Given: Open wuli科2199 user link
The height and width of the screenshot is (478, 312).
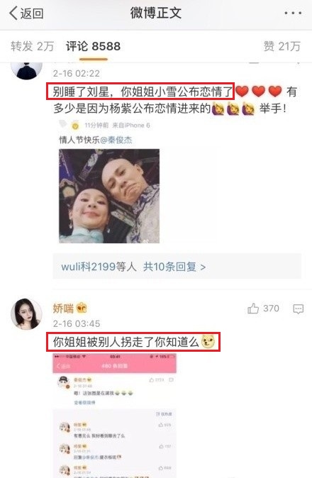Looking at the screenshot, I should [89, 267].
